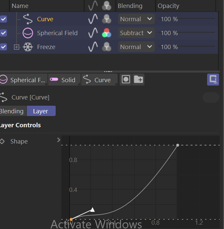This screenshot has height=229, width=224.
Task: Switch to the Blending tab
Action: pos(12,111)
